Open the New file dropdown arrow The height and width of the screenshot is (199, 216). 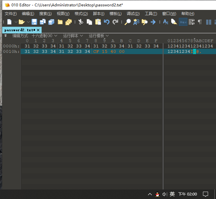click(x=16, y=22)
